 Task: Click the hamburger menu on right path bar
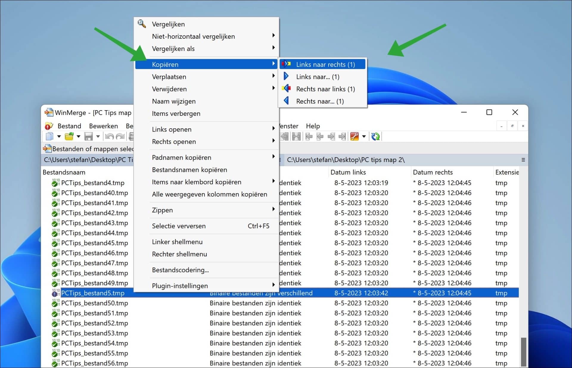coord(523,160)
